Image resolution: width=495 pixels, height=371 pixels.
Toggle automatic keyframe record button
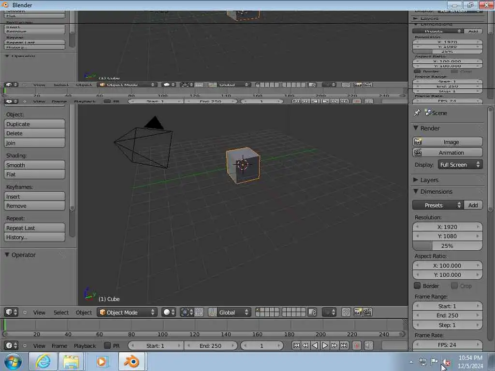357,345
